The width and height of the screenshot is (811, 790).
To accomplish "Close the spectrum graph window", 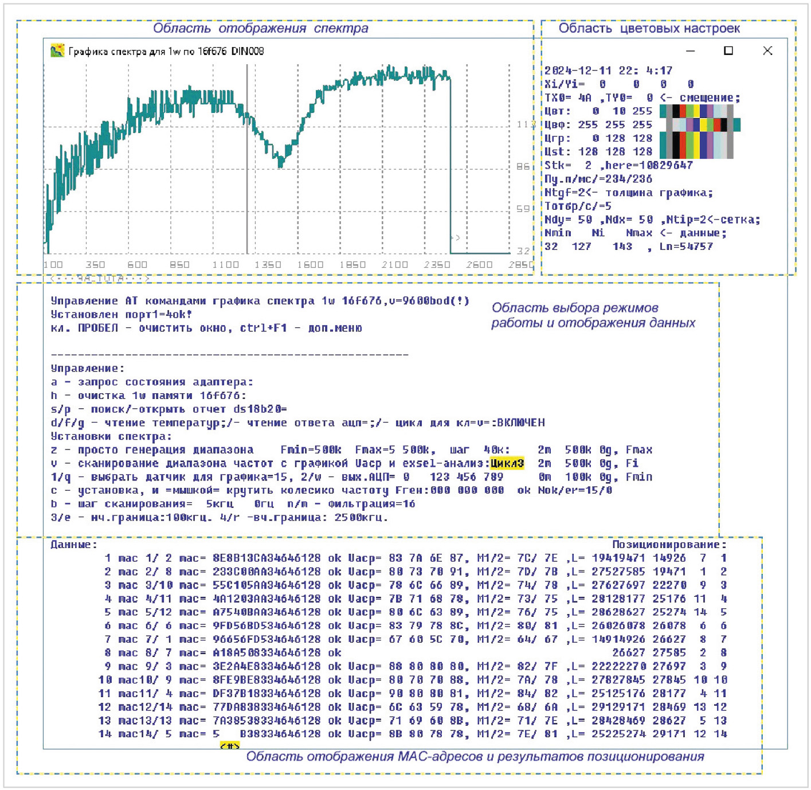I will pyautogui.click(x=767, y=51).
